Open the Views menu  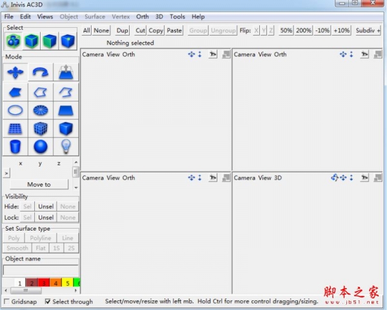(x=45, y=17)
